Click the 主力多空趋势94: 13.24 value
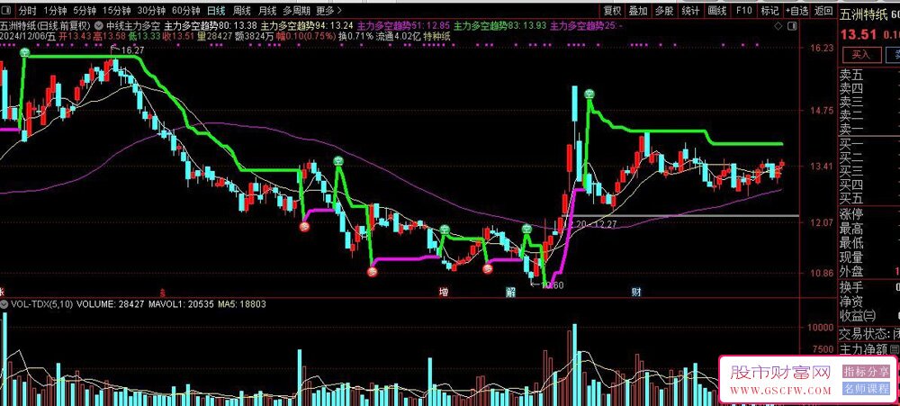This screenshot has width=900, height=406. click(307, 26)
